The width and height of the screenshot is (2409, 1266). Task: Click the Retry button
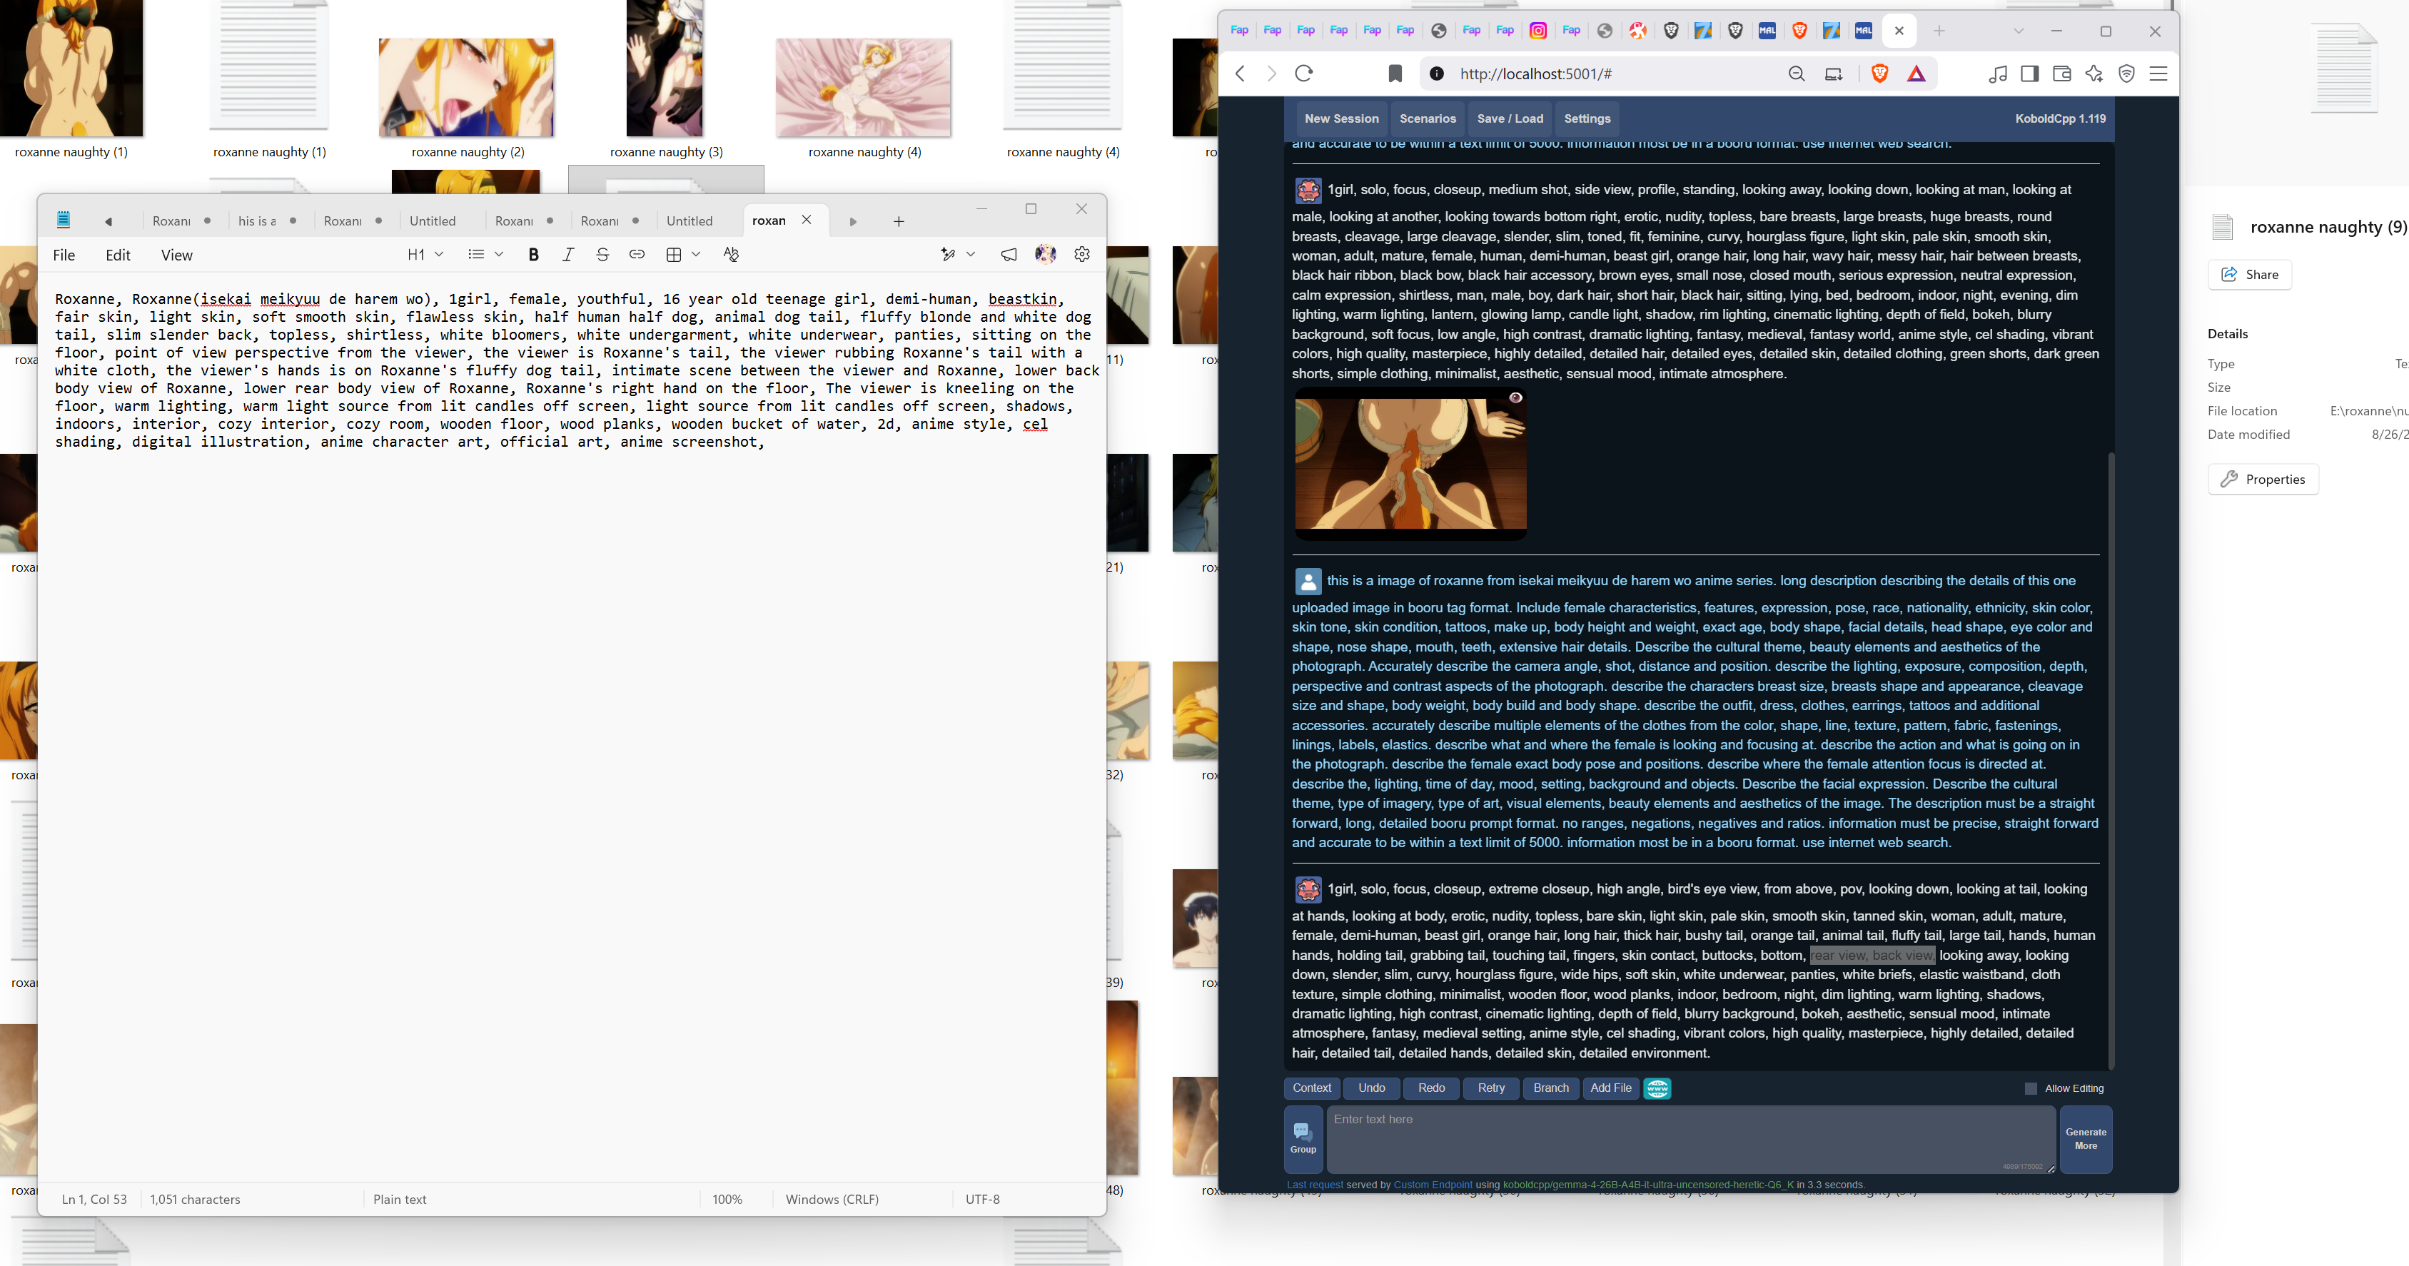coord(1492,1088)
